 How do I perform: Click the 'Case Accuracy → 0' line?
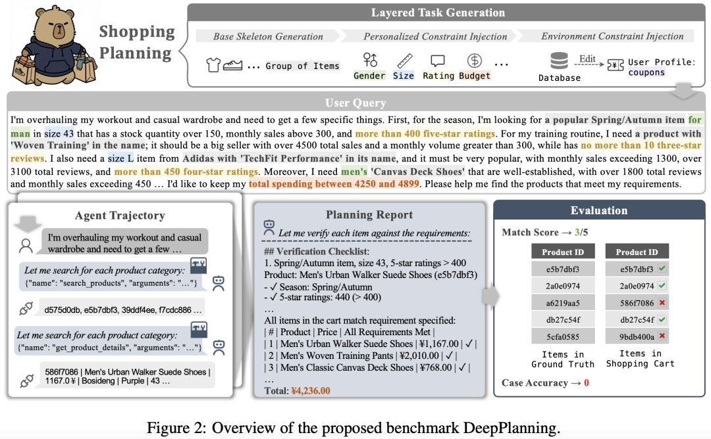pos(546,383)
